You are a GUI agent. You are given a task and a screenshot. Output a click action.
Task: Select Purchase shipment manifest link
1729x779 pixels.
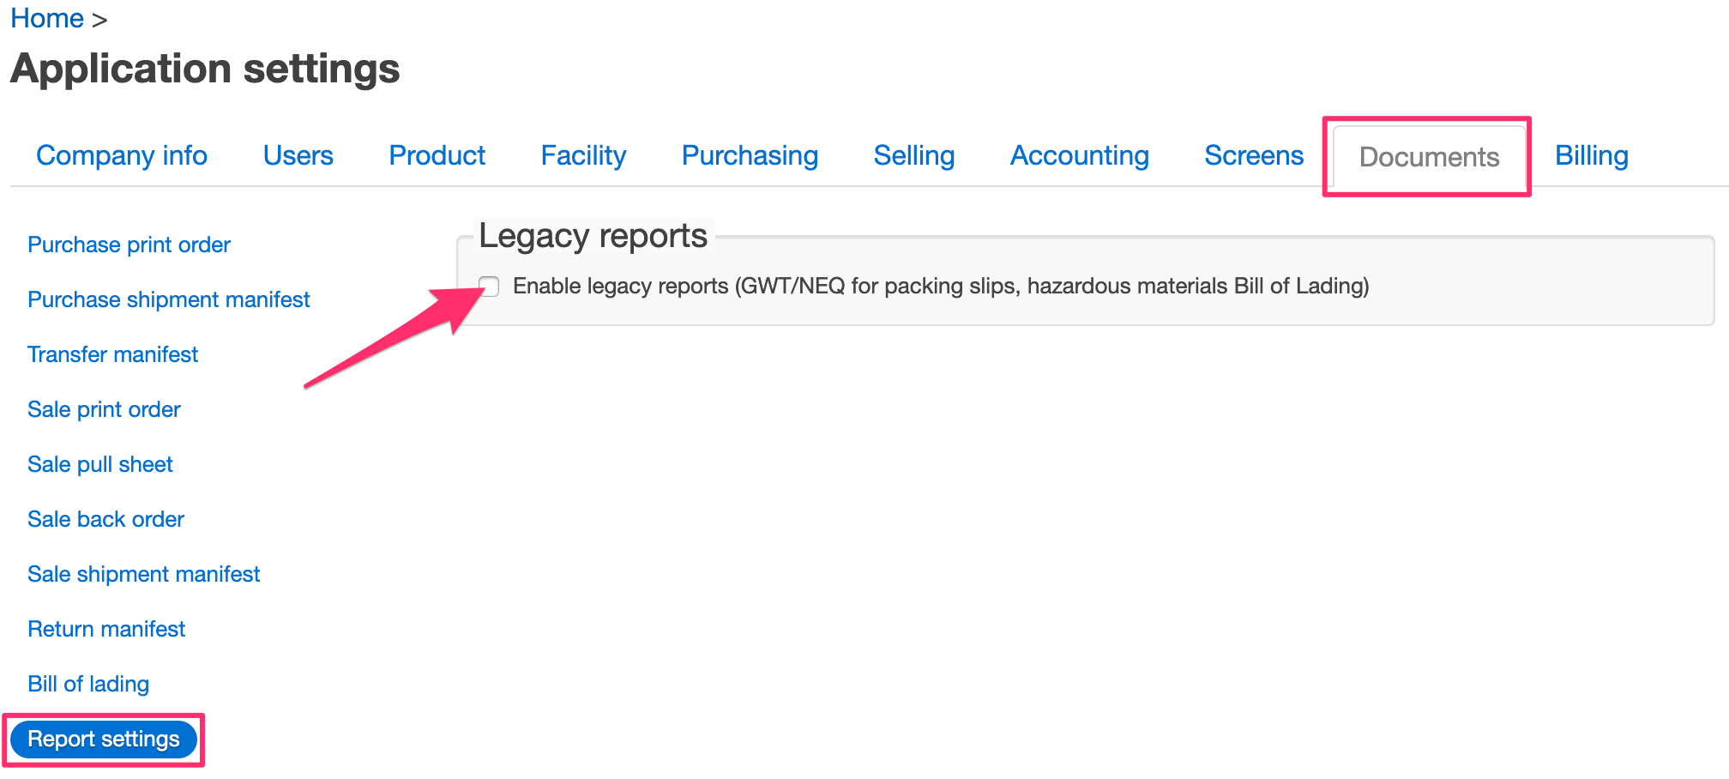click(x=168, y=299)
